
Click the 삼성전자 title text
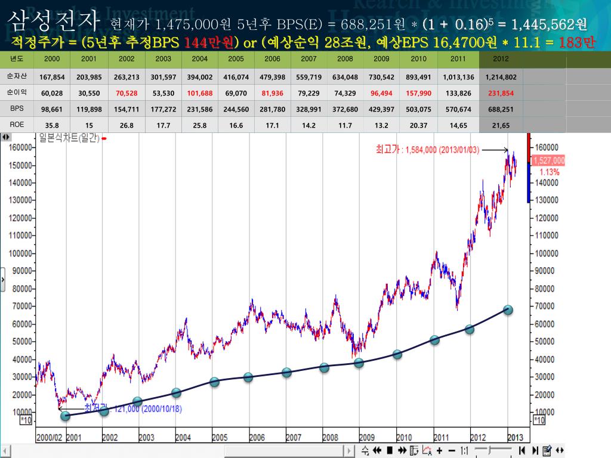[x=53, y=20]
